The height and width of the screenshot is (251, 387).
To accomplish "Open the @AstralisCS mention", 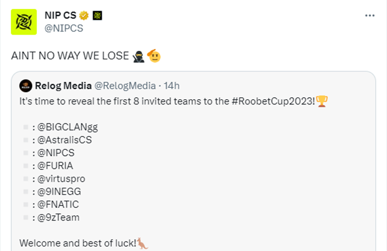I will pyautogui.click(x=64, y=140).
